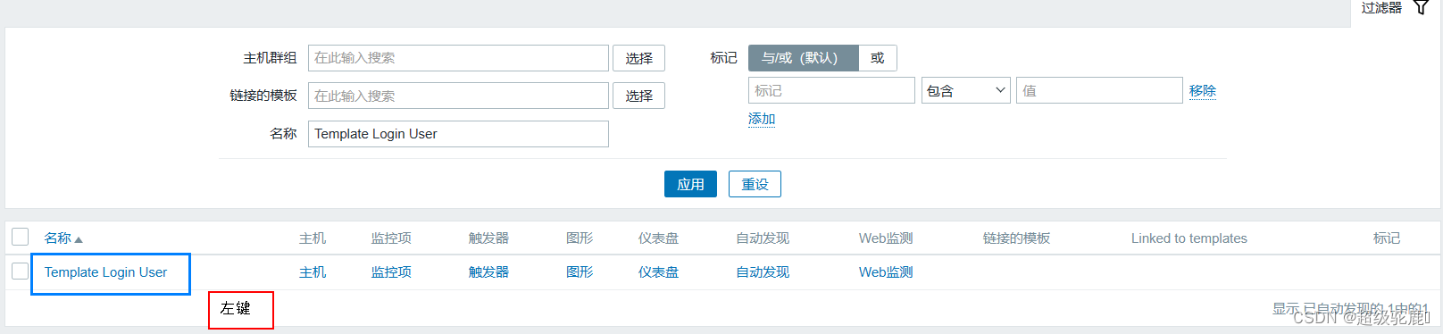The height and width of the screenshot is (334, 1443).
Task: Focus the 链接的模板 search field
Action: pyautogui.click(x=458, y=96)
